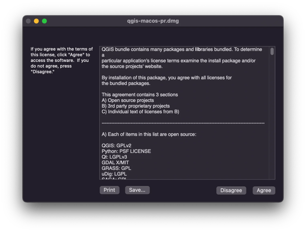306x232 pixels.
Task: Click the Disagree button
Action: [231, 190]
